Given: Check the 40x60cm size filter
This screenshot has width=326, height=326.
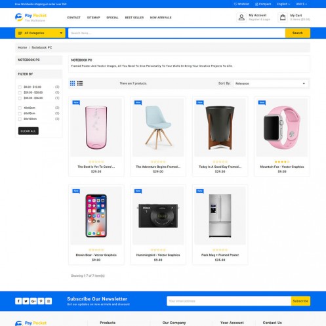Looking at the screenshot, I should [20, 108].
